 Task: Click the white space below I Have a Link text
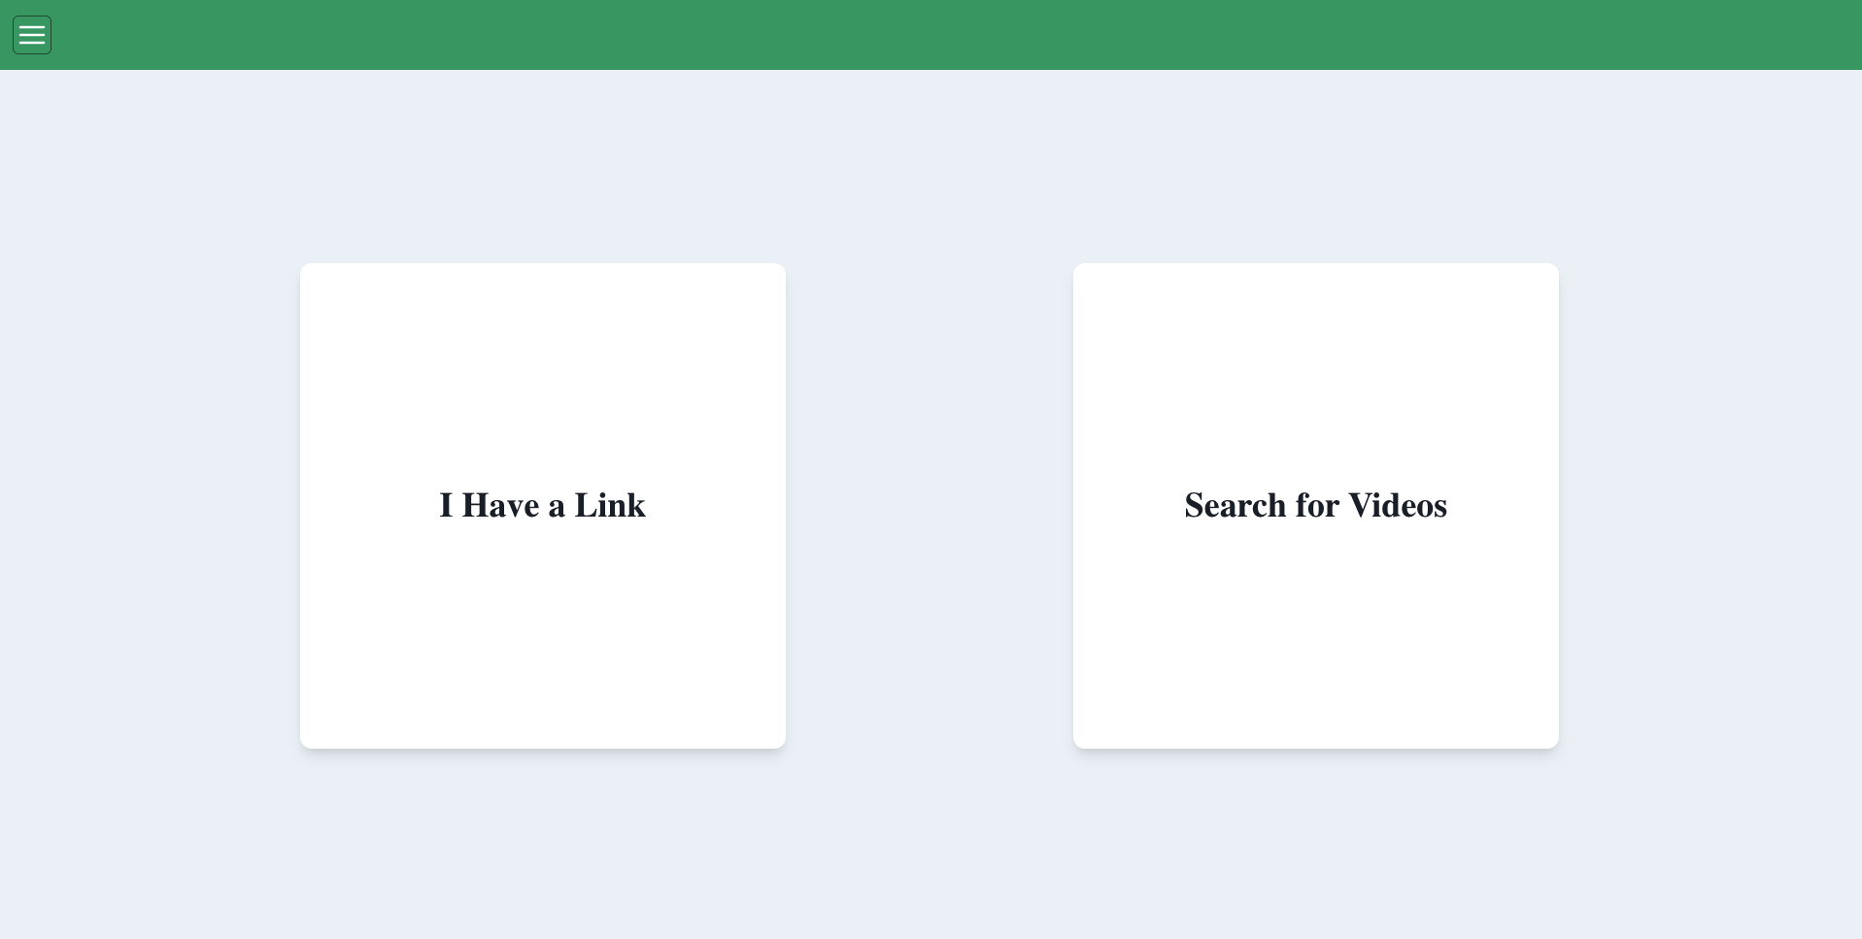click(543, 636)
